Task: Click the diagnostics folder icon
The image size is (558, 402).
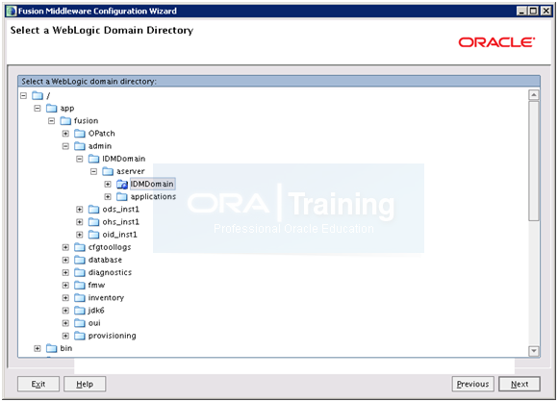Action: click(80, 272)
